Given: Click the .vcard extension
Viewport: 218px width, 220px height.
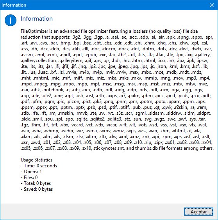Looking at the screenshot, I should point(76,125).
